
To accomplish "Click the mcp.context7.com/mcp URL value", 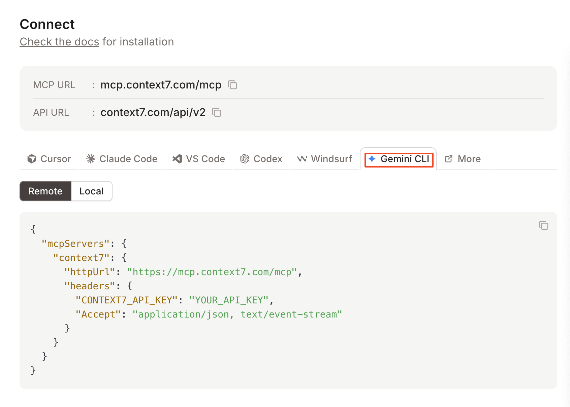I will click(x=161, y=85).
